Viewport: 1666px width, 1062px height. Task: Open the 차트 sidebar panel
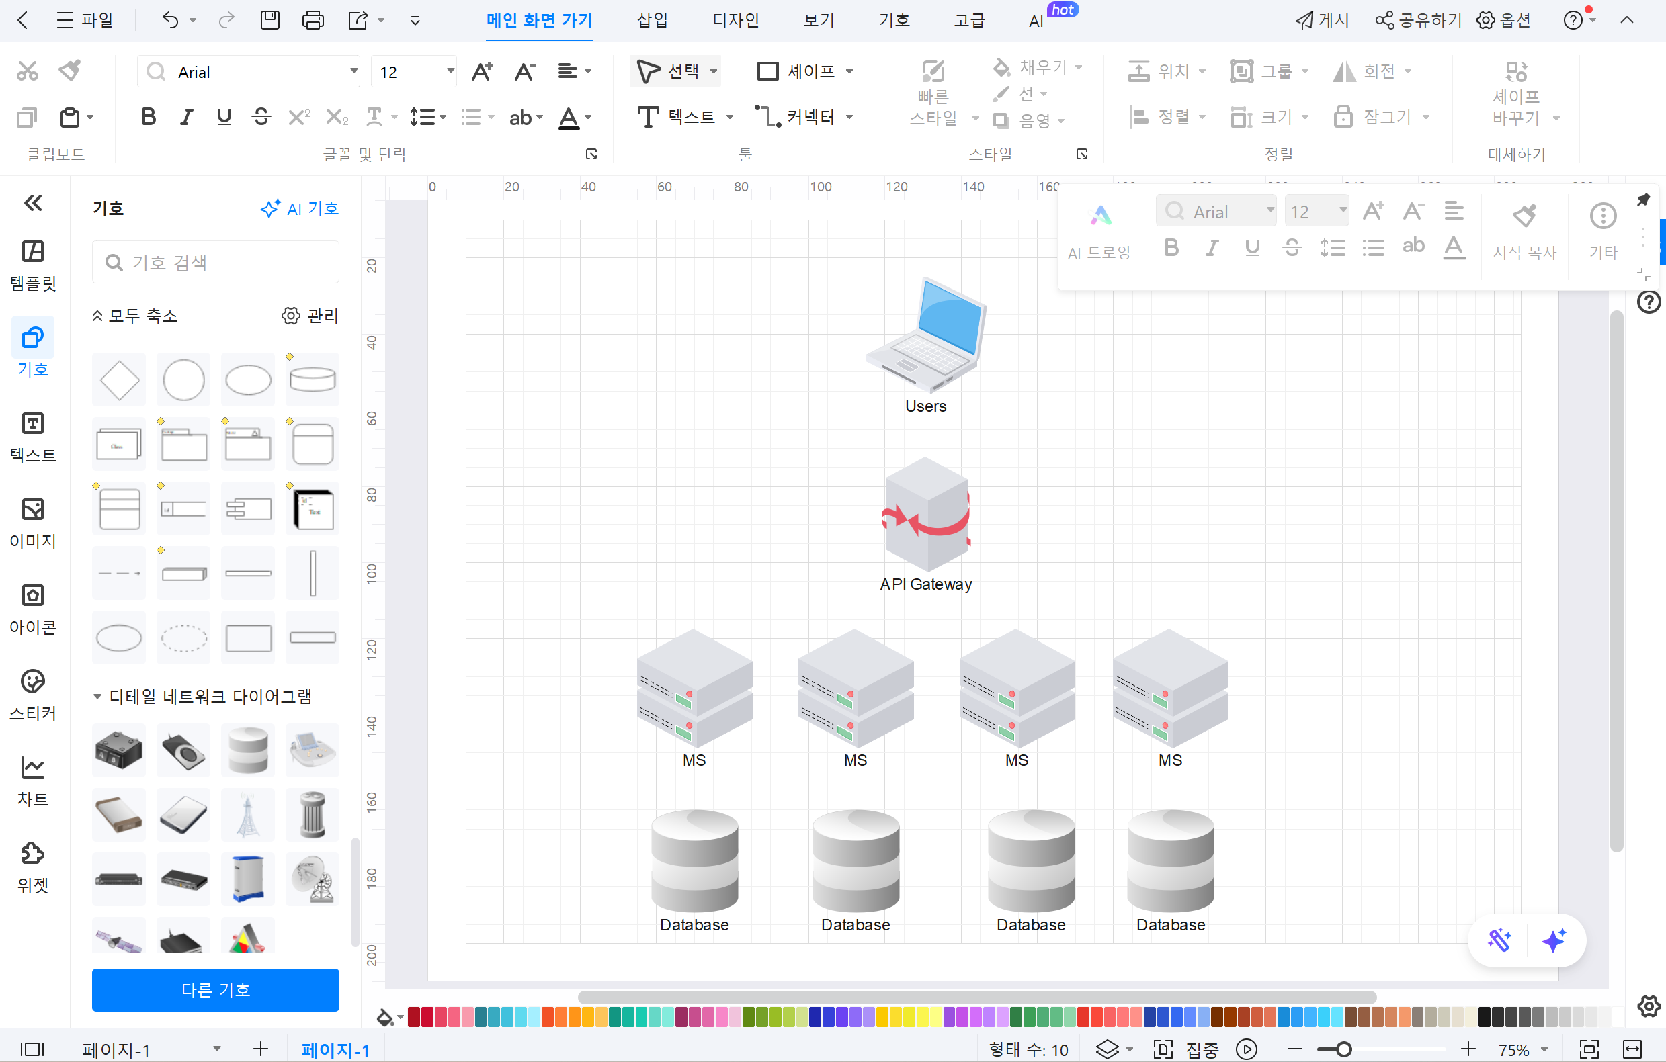click(x=33, y=781)
